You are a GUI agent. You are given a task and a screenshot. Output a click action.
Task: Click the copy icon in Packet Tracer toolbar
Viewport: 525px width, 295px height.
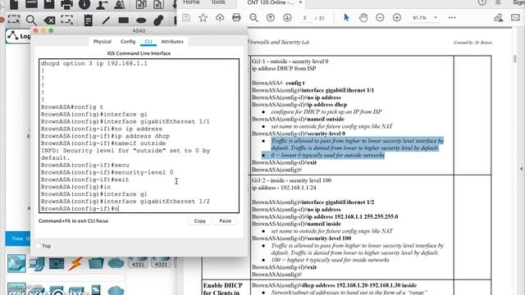pos(141,4)
